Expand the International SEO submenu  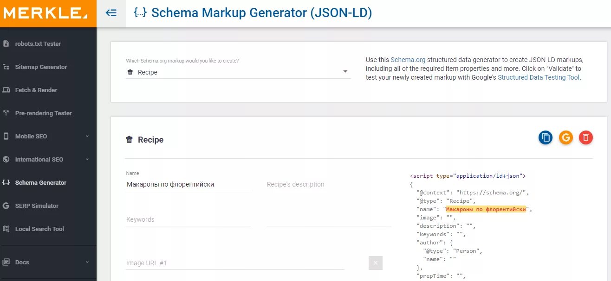click(87, 160)
